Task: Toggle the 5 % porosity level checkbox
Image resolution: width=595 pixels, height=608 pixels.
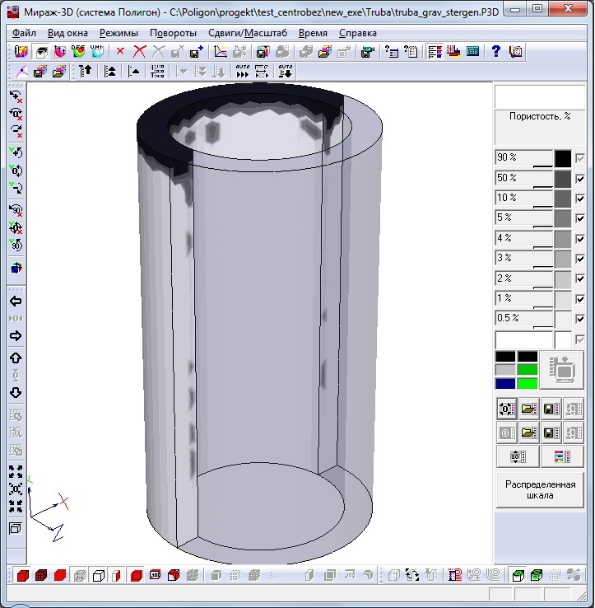Action: (x=580, y=218)
